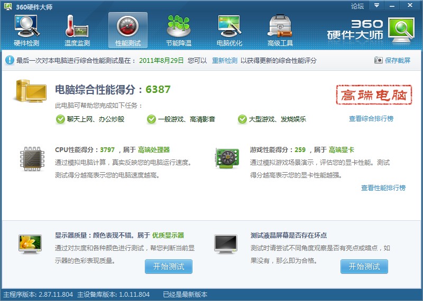Open the title bar dropdown menu arrow

[x=376, y=5]
